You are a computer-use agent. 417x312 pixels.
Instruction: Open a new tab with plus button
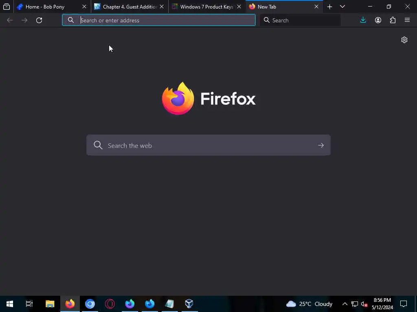[x=330, y=6]
